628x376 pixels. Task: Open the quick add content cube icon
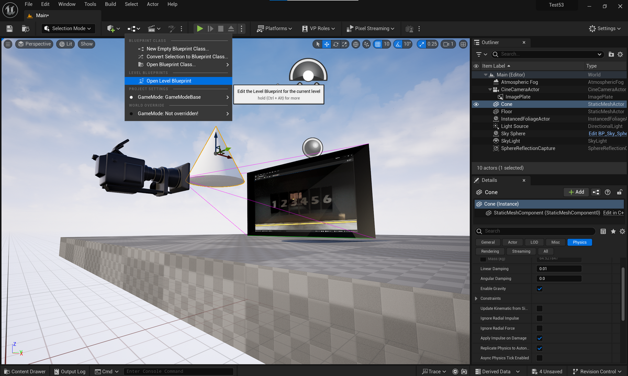coord(113,28)
